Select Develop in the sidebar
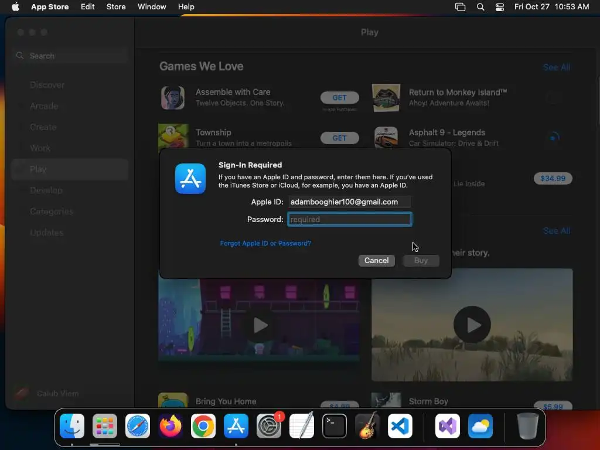This screenshot has height=450, width=600. (x=69, y=190)
